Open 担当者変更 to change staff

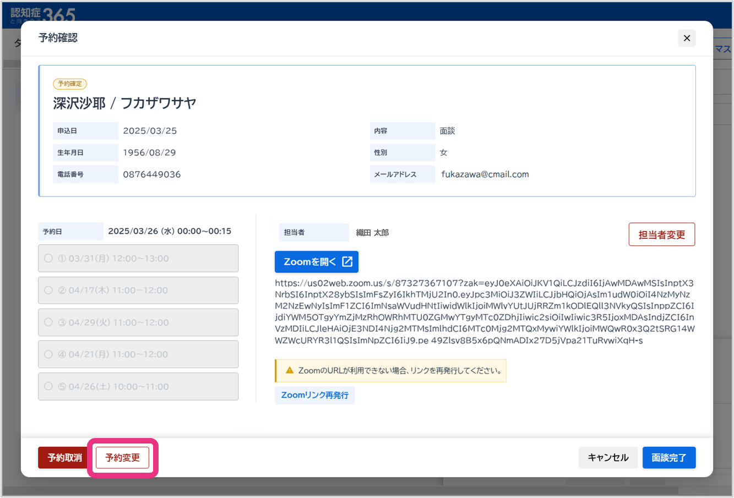[x=662, y=235]
